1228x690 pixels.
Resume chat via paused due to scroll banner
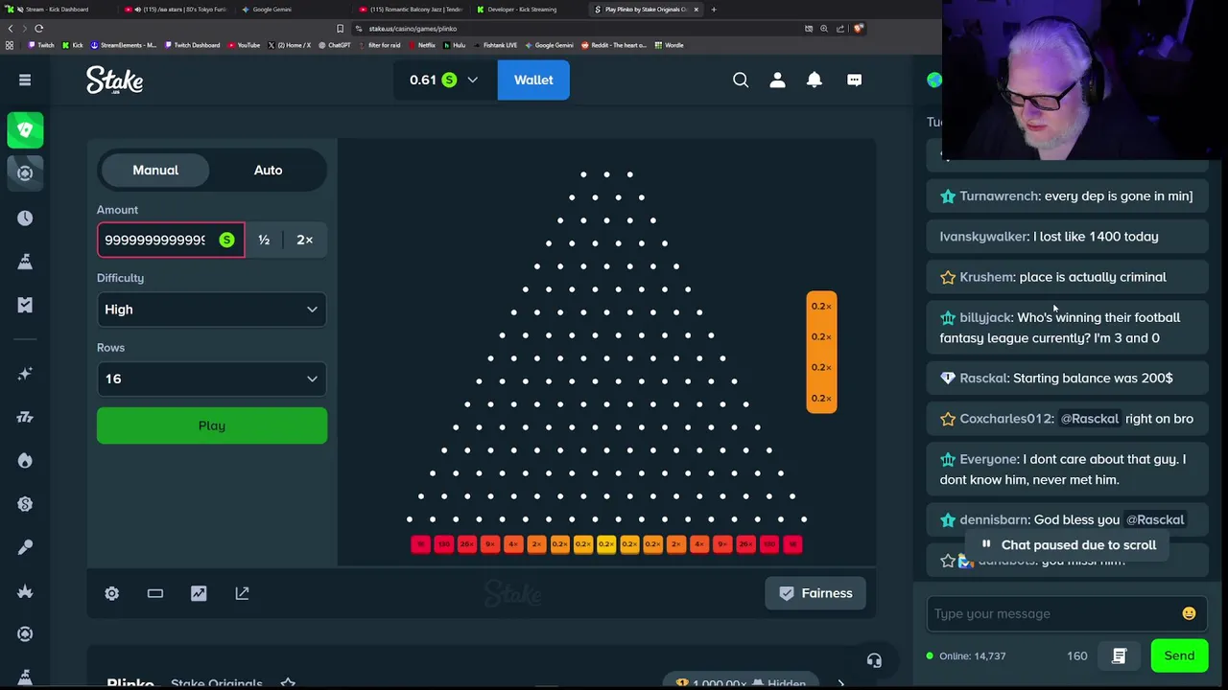click(1068, 544)
